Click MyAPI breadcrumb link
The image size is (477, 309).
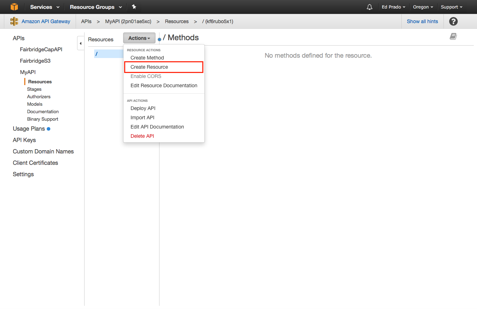128,21
